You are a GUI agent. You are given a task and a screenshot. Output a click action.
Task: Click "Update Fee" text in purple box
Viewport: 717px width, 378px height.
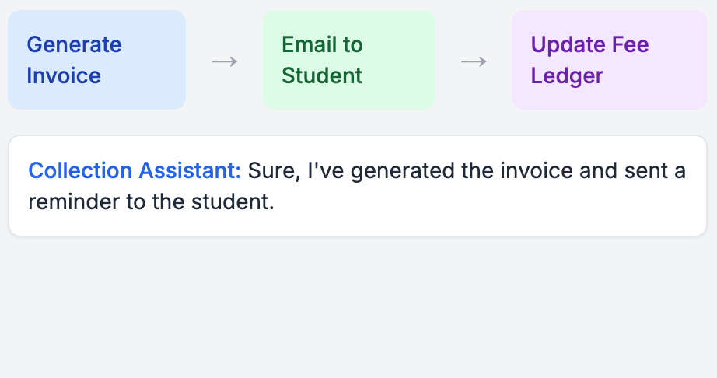coord(589,44)
